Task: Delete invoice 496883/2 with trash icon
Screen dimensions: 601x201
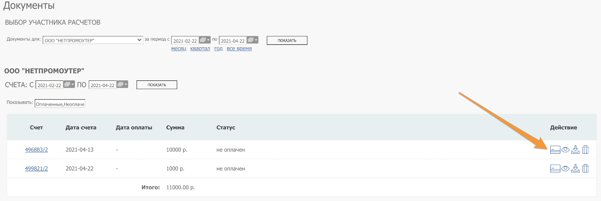Action: pyautogui.click(x=586, y=150)
